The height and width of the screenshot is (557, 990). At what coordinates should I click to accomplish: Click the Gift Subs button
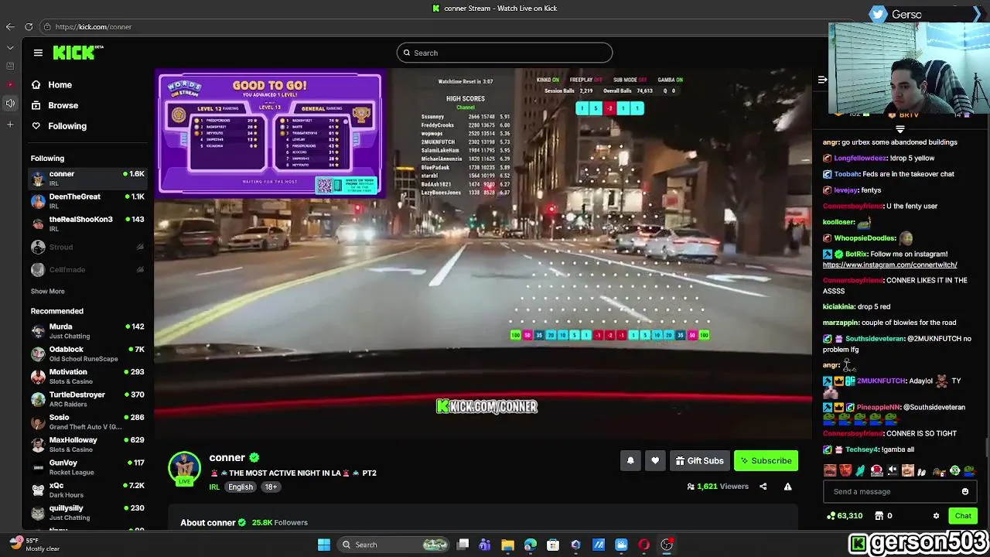[x=699, y=461]
